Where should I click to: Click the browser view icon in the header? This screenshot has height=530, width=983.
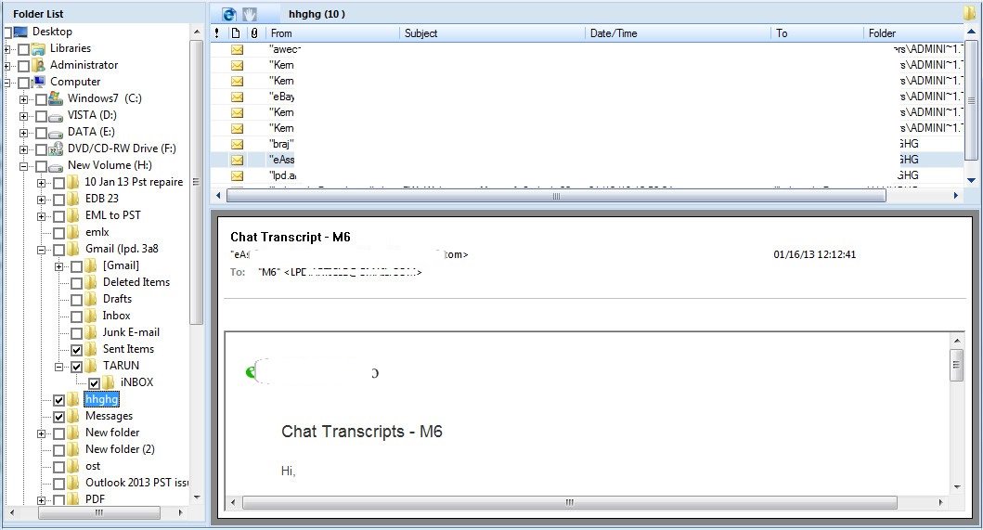(x=229, y=14)
